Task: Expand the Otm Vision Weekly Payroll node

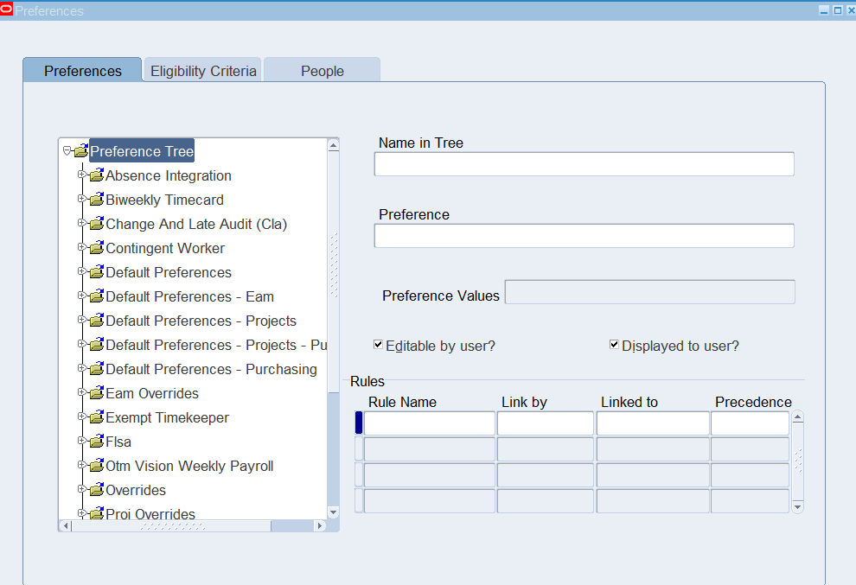Action: (82, 465)
